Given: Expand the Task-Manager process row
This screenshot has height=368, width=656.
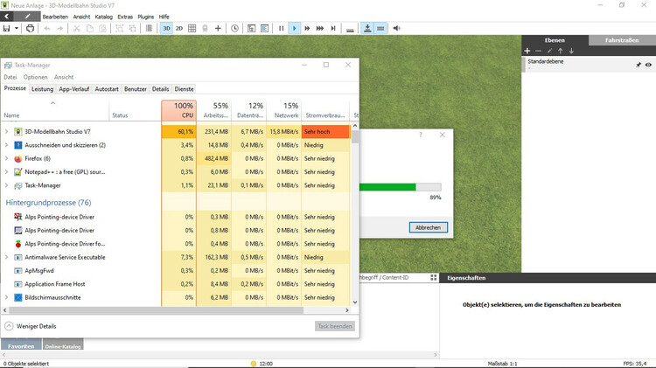Looking at the screenshot, I should [x=6, y=185].
